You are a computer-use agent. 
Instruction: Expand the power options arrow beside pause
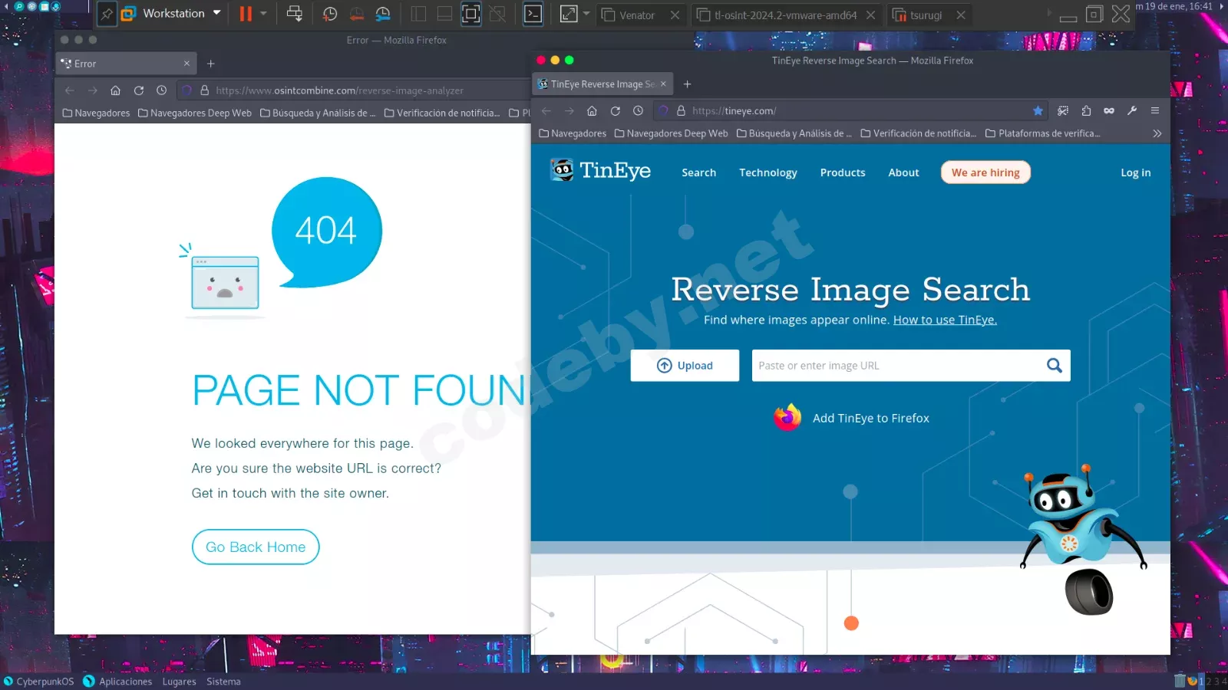tap(263, 14)
